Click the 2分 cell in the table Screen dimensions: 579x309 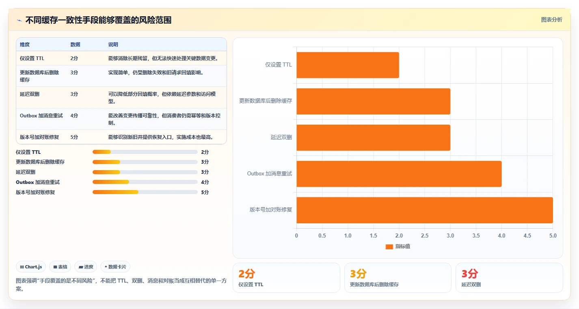74,58
